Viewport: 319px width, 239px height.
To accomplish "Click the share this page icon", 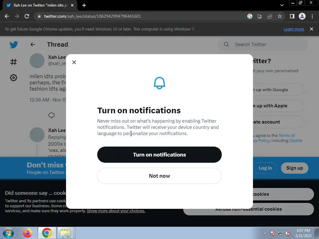I will click(270, 16).
